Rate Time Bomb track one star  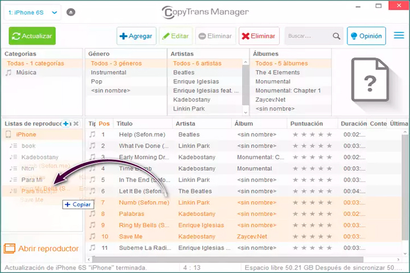pos(296,168)
